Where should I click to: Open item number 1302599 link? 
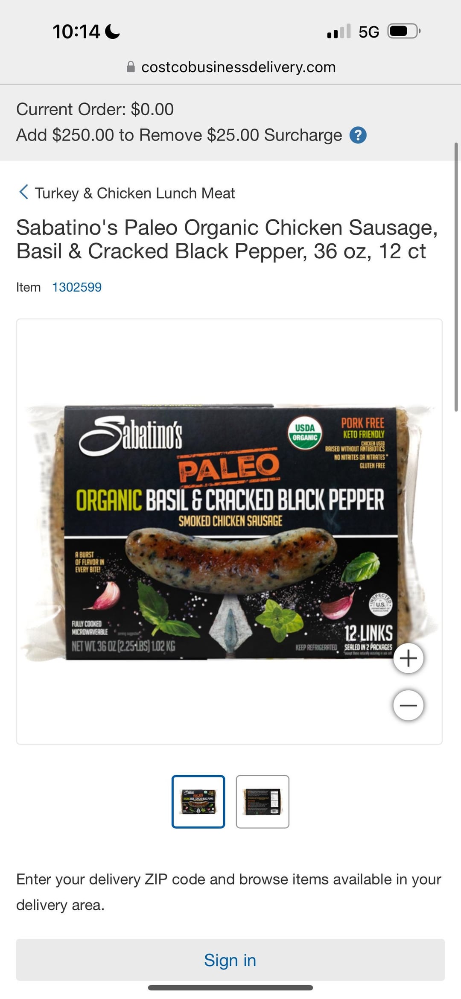coord(77,287)
